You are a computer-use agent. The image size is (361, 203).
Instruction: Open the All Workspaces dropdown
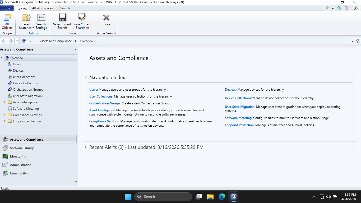[x=44, y=8]
